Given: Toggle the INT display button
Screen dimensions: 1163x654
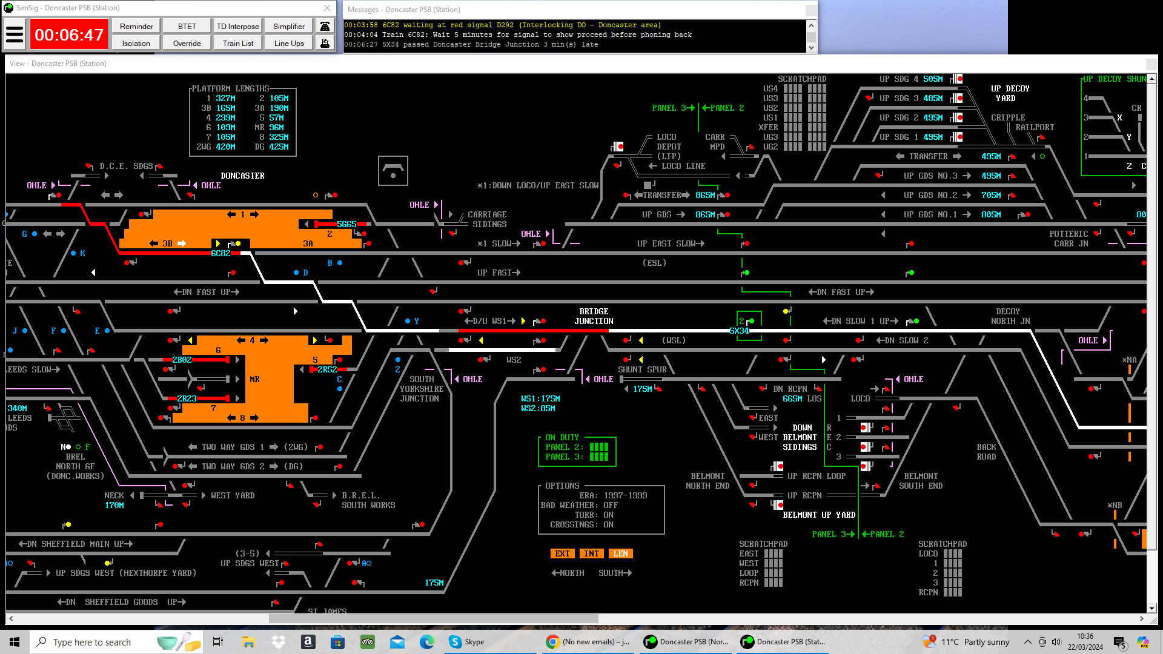Looking at the screenshot, I should 591,553.
